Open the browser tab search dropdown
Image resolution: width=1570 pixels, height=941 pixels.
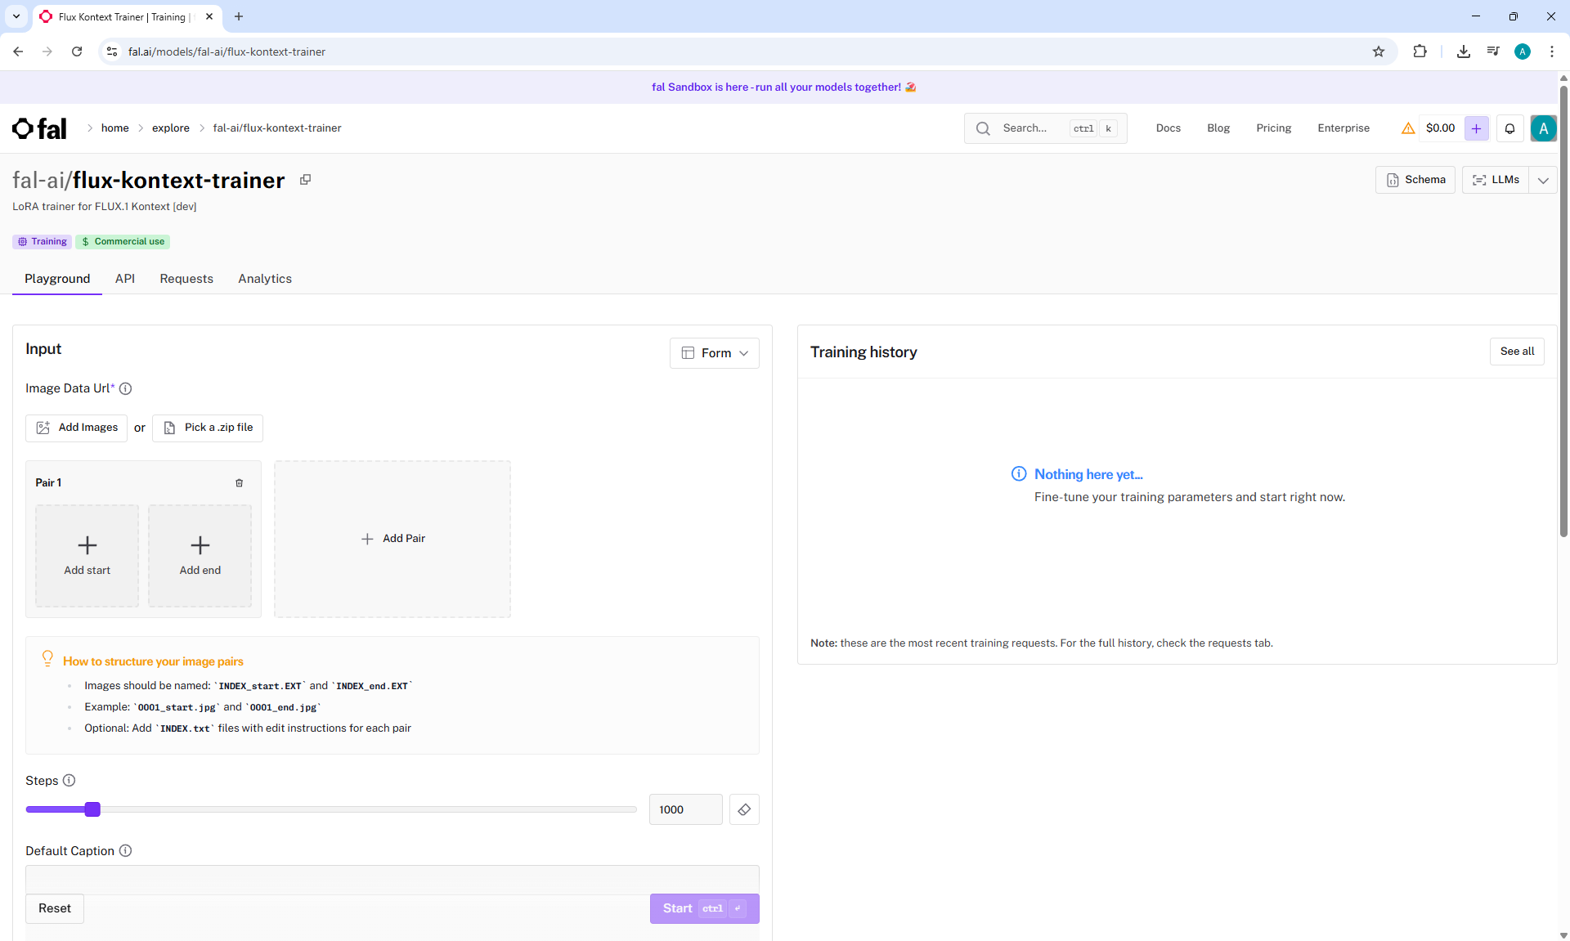[x=16, y=16]
